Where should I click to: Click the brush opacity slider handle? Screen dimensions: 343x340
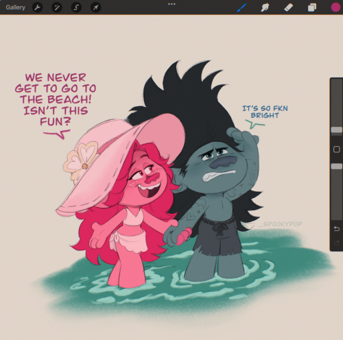click(x=337, y=167)
